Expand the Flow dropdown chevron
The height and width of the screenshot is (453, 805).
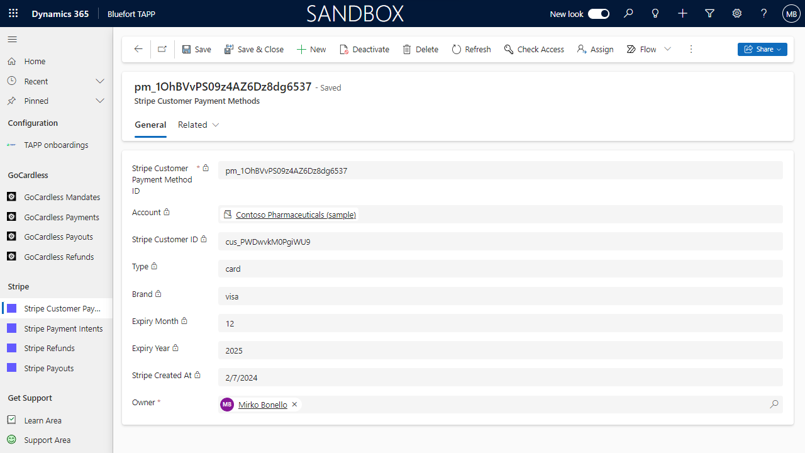[668, 49]
